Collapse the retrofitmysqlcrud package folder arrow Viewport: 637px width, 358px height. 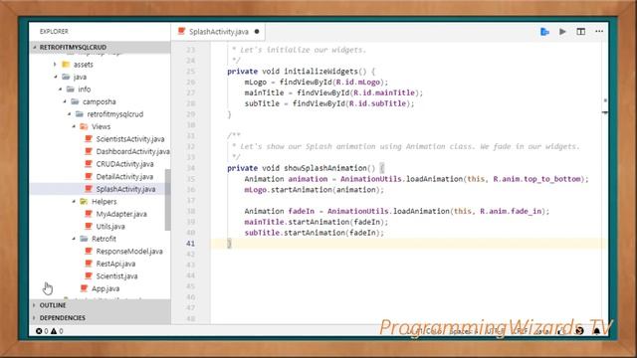[x=69, y=114]
